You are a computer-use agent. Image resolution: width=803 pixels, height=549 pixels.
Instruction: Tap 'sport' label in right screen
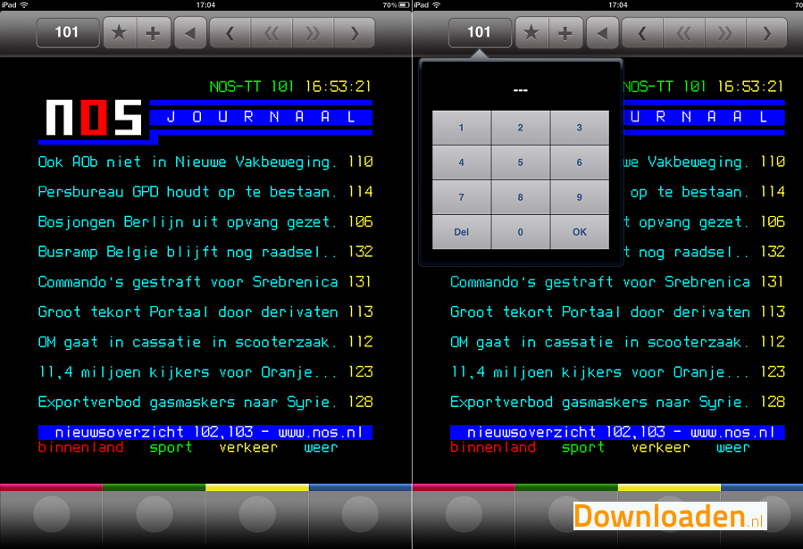click(x=583, y=448)
